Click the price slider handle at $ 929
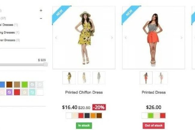This screenshot has width=195, height=130. point(46,65)
